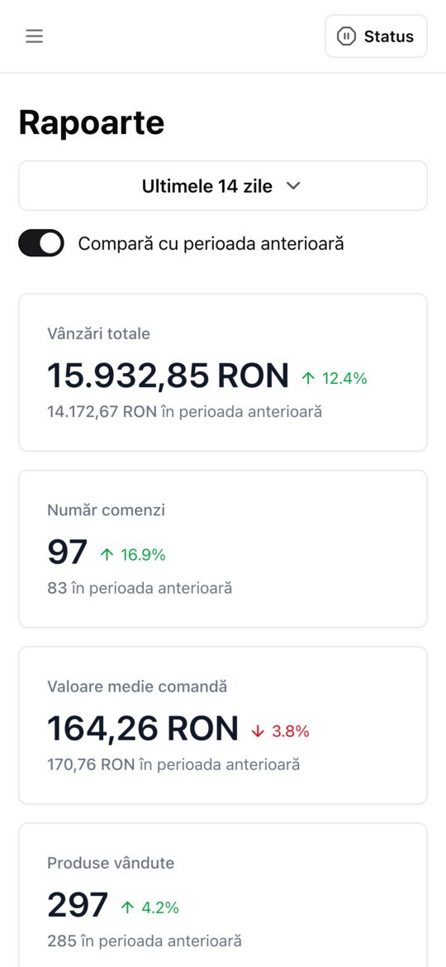446x967 pixels.
Task: Expand the Ultimele 14 zile dropdown
Action: (223, 185)
